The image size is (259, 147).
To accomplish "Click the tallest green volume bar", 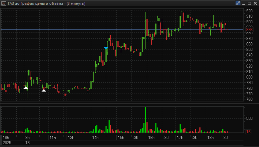I will [145, 120].
